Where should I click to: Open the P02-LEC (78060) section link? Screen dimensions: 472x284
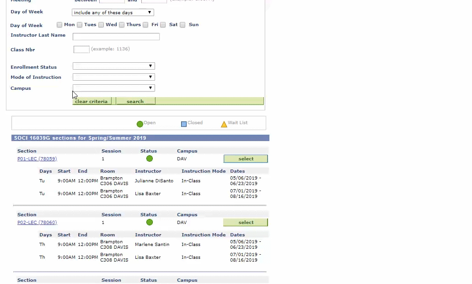(x=37, y=222)
